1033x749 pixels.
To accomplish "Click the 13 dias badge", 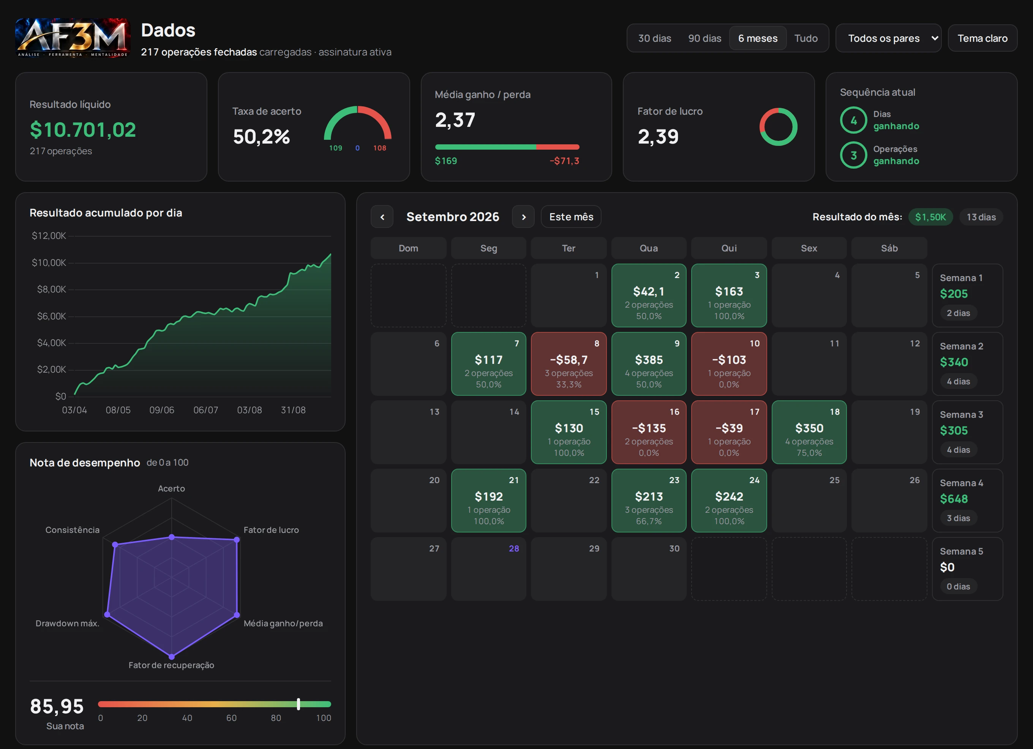I will (981, 217).
